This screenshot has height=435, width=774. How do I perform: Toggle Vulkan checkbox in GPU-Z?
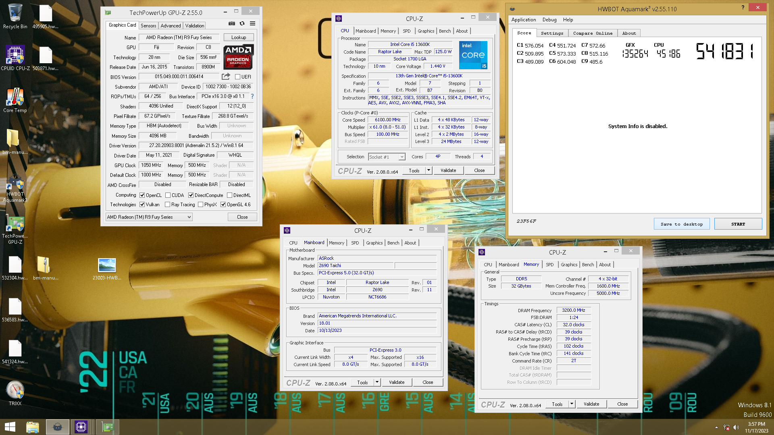(x=142, y=205)
